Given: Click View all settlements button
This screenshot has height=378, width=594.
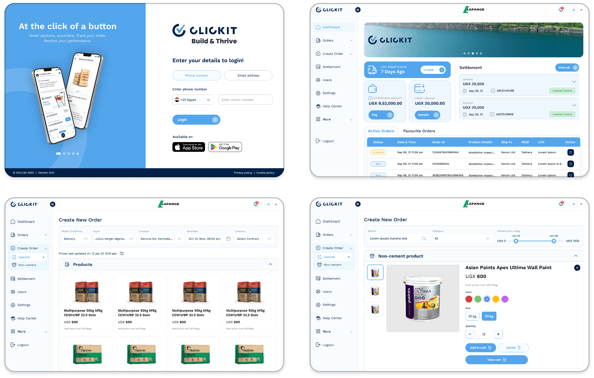Looking at the screenshot, I should [566, 67].
